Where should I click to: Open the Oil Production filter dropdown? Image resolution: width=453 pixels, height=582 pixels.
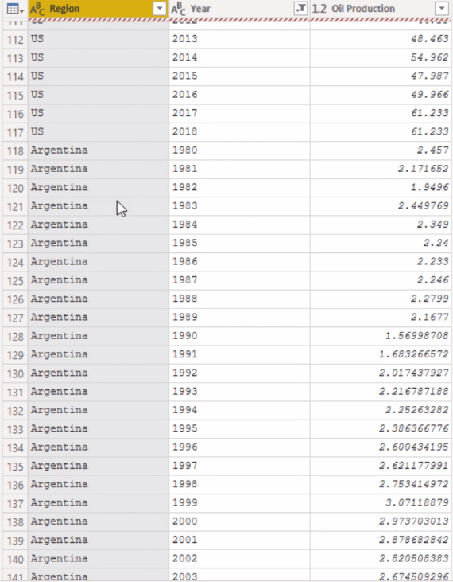442,8
